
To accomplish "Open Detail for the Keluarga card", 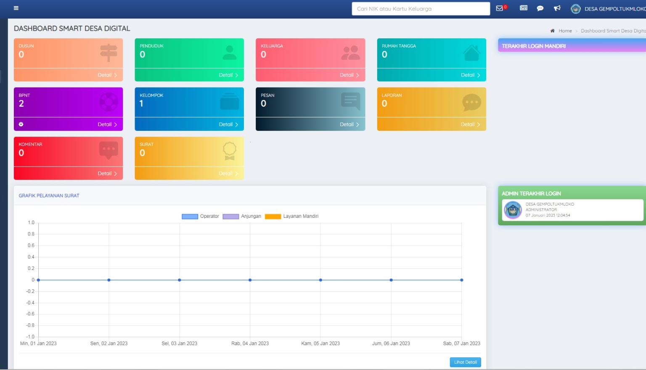I will click(349, 75).
